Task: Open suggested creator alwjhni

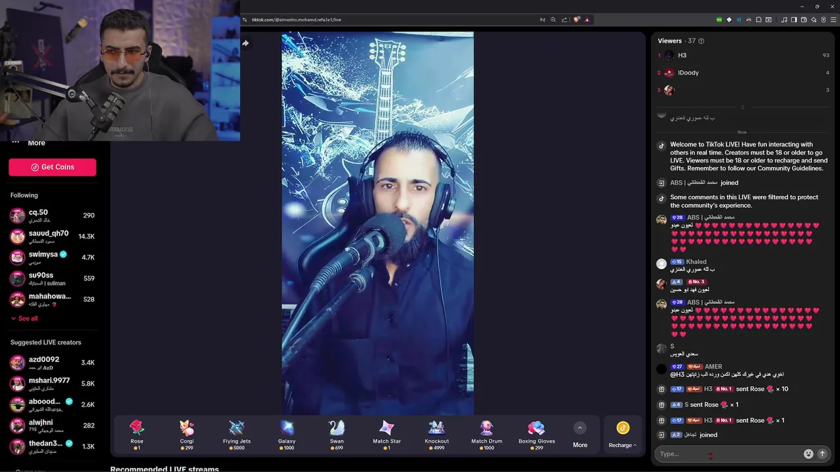Action: click(52, 425)
